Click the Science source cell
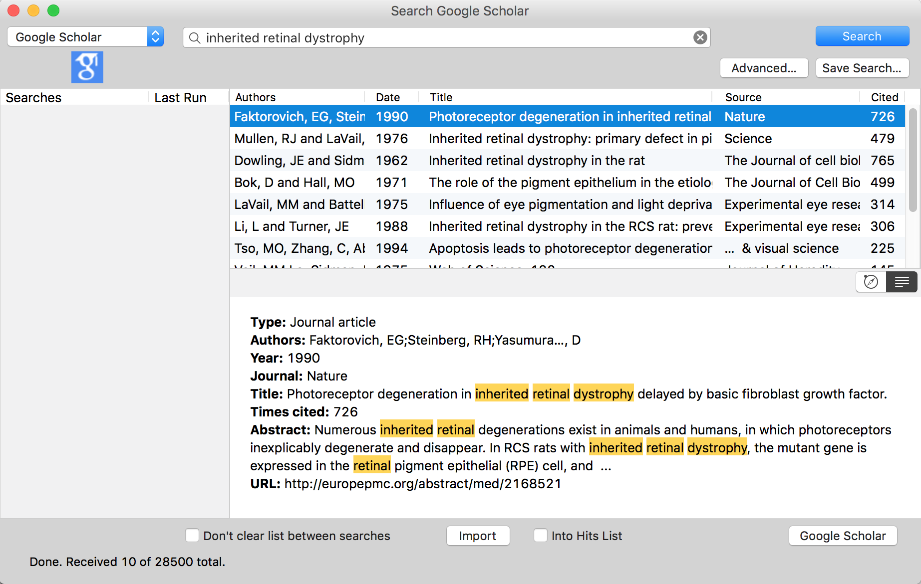921x584 pixels. click(748, 139)
